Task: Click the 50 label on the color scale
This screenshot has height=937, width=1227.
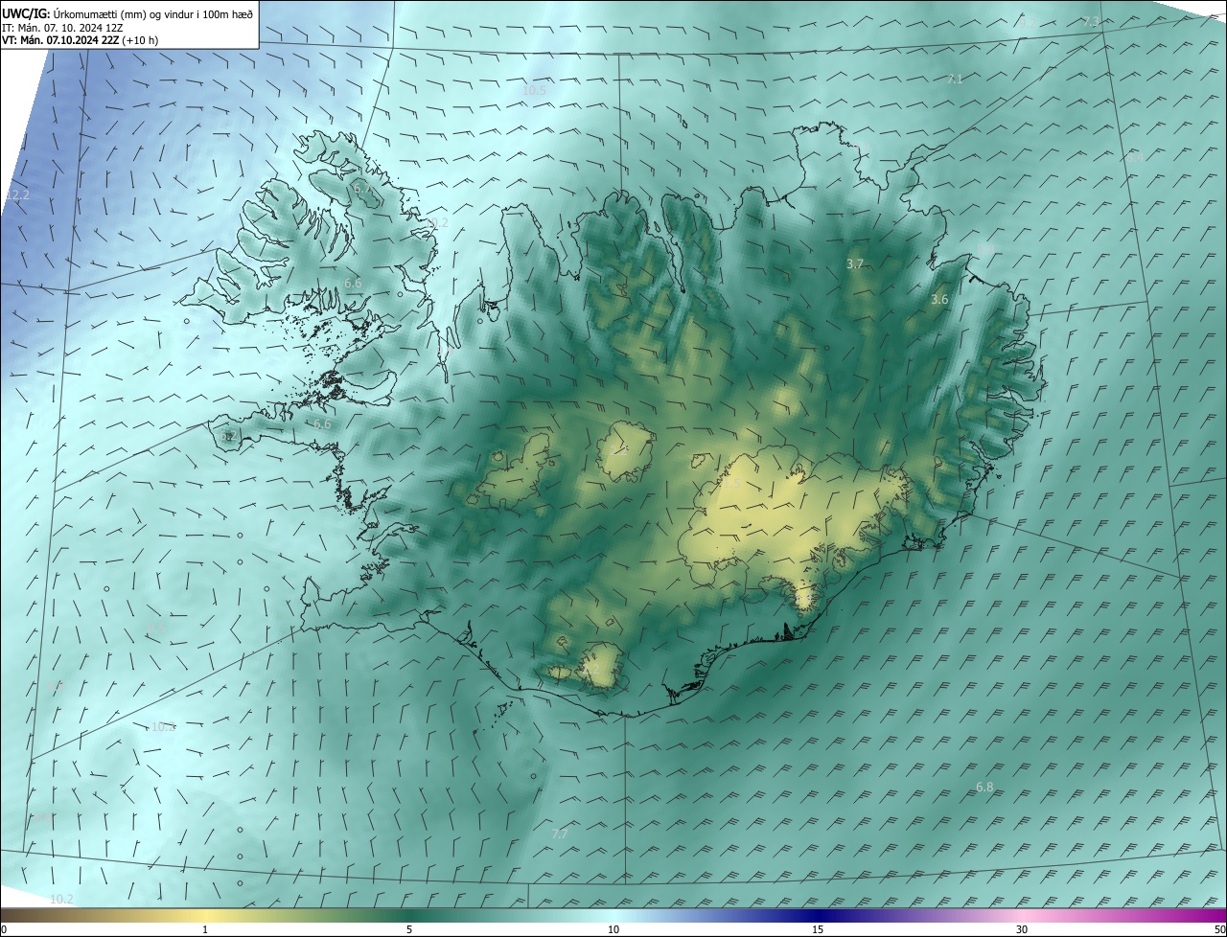Action: (1219, 930)
